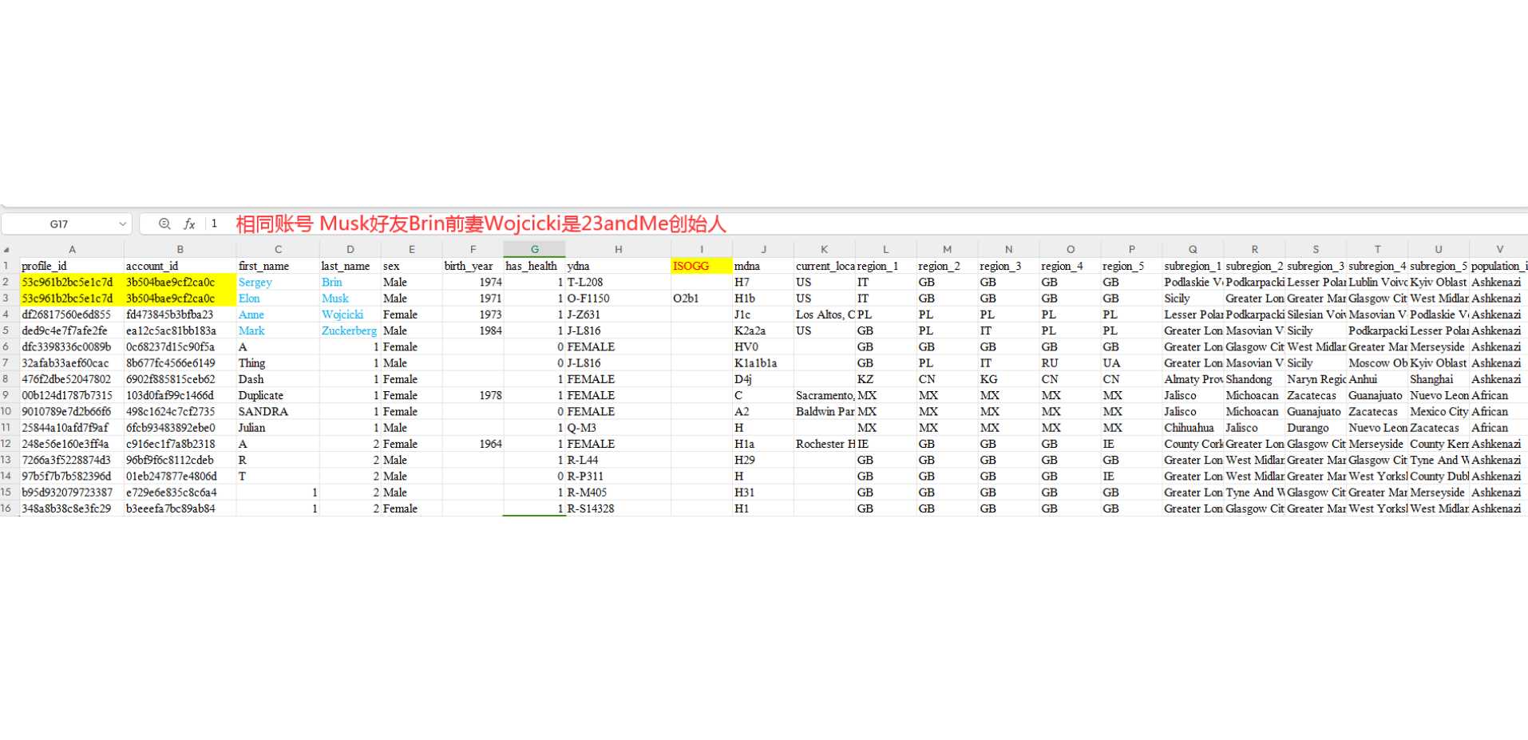Click the yellow ISOGG header cell
This screenshot has width=1528, height=740.
coord(701,266)
